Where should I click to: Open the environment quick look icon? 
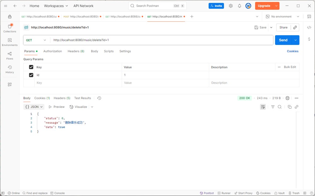pos(309,17)
